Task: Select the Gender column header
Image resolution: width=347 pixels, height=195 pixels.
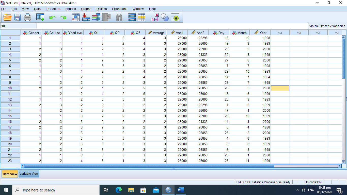Action: point(31,32)
